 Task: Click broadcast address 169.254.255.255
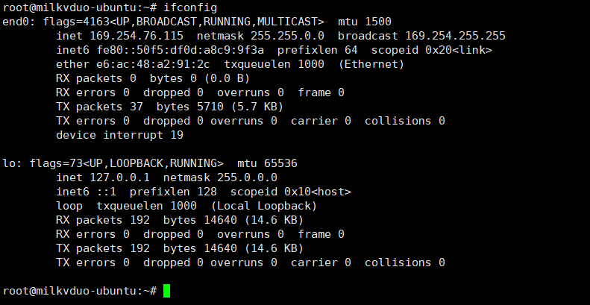455,36
